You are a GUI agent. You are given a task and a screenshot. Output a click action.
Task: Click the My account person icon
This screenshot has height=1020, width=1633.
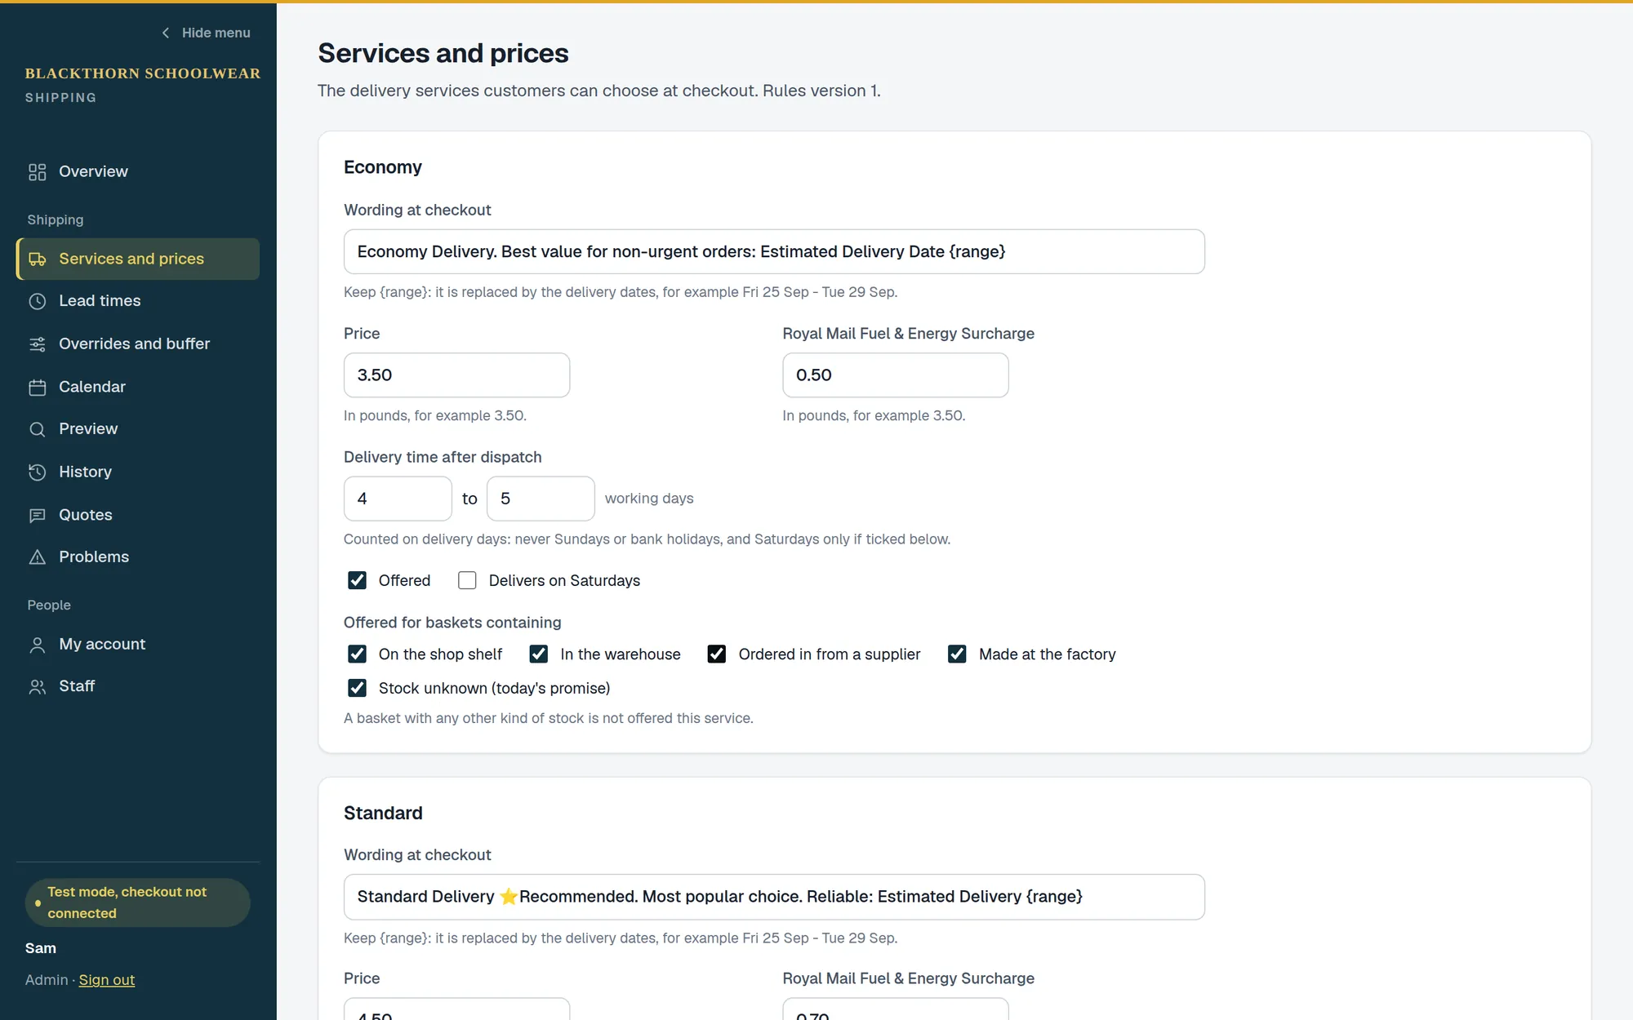[38, 645]
